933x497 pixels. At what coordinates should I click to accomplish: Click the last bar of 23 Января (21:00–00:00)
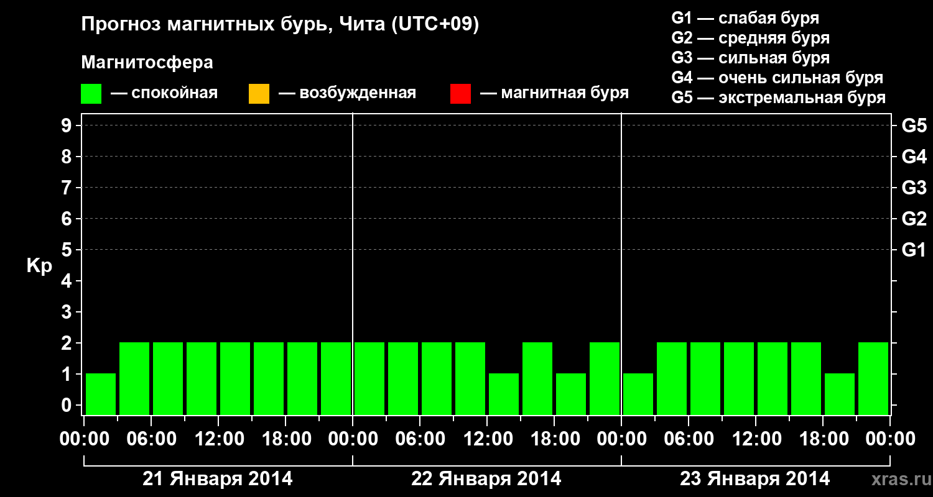pos(873,378)
